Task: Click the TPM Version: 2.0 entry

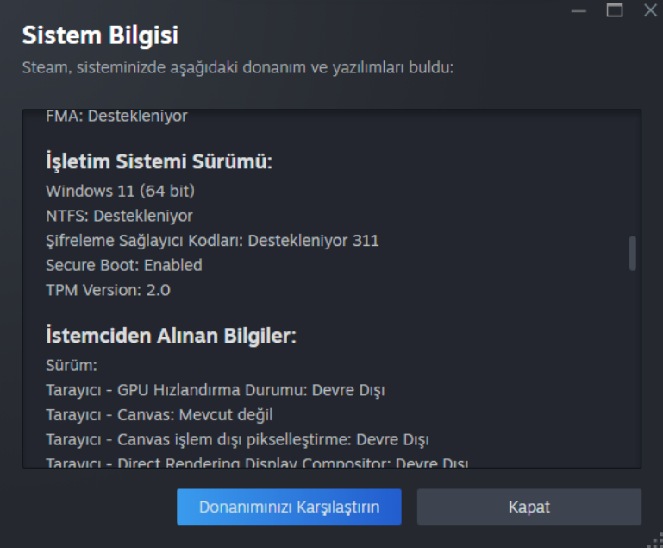Action: 108,290
